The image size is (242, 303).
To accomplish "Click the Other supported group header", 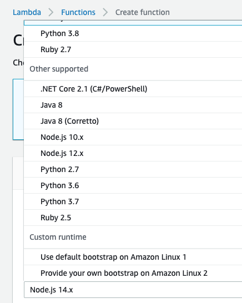I will (59, 69).
